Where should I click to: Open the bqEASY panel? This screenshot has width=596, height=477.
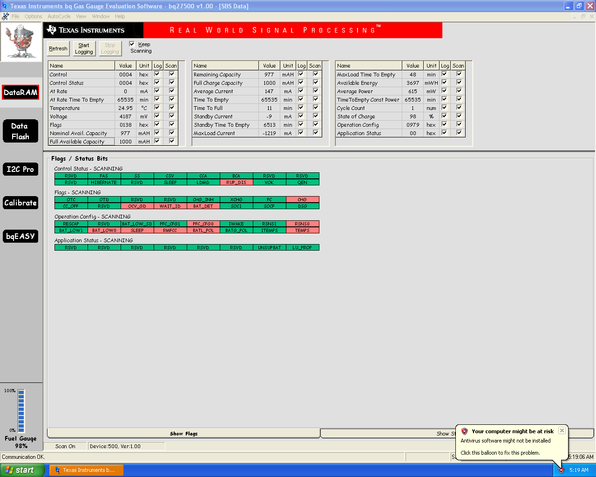pos(20,236)
